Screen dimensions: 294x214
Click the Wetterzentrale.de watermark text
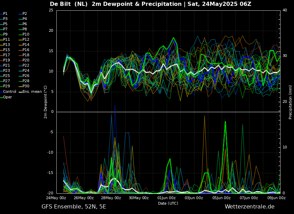pyautogui.click(x=250, y=207)
